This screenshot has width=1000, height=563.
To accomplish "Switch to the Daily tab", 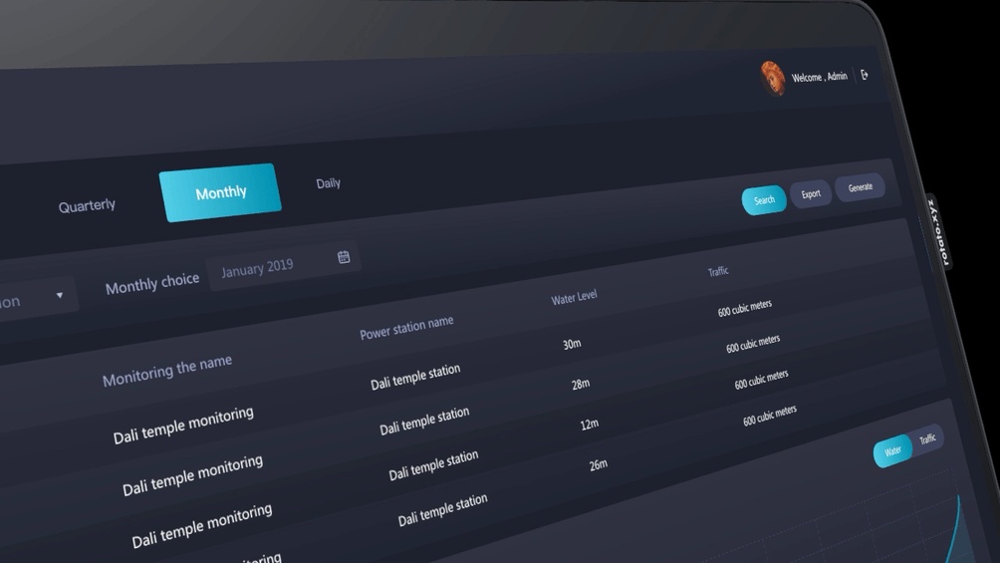I will coord(328,183).
